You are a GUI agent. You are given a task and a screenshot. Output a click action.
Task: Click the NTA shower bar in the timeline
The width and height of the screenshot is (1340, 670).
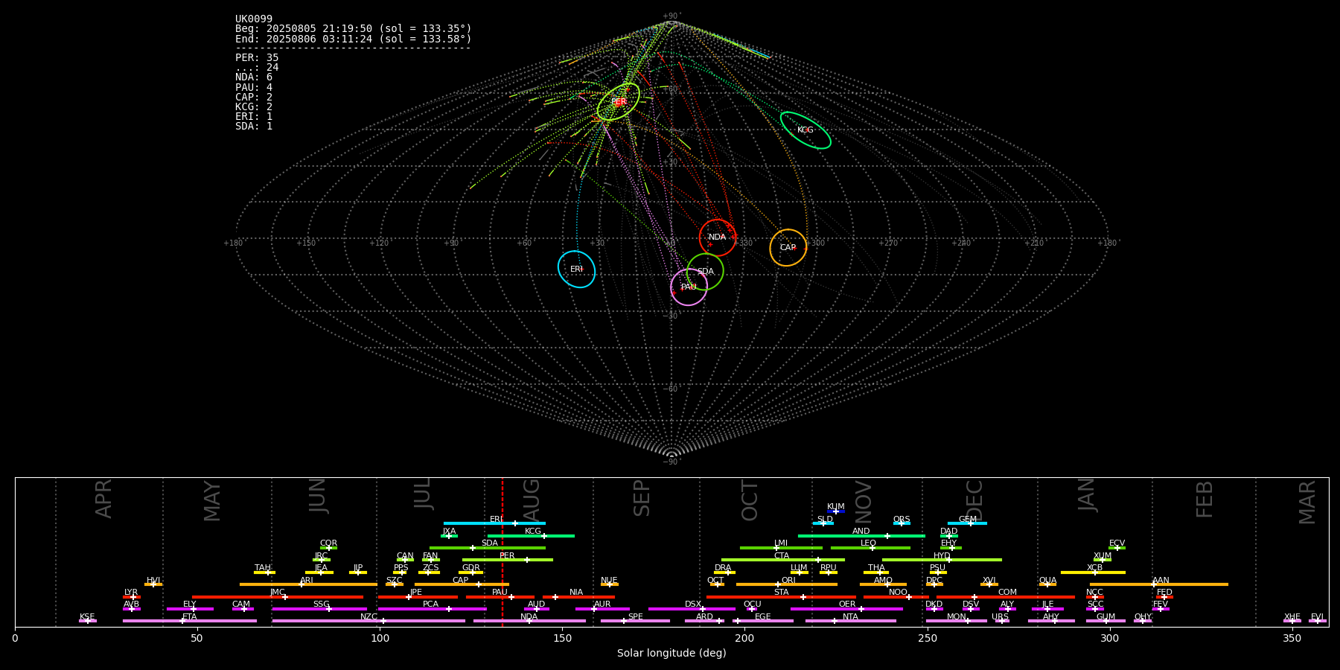click(x=851, y=621)
